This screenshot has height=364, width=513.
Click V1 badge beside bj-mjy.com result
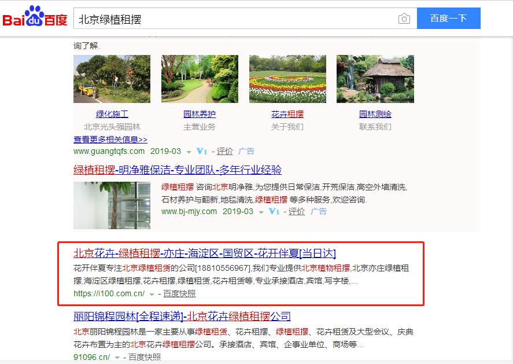[x=274, y=212]
